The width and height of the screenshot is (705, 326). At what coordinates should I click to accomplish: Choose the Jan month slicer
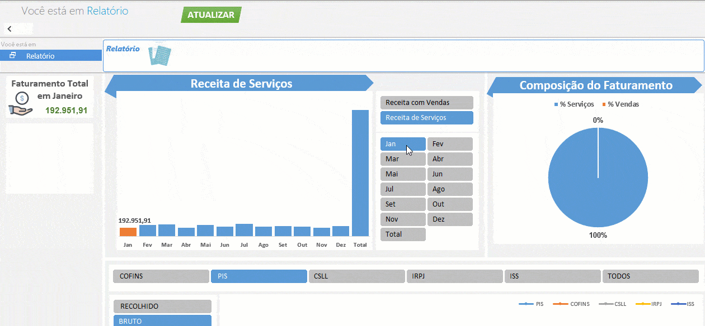[403, 144]
